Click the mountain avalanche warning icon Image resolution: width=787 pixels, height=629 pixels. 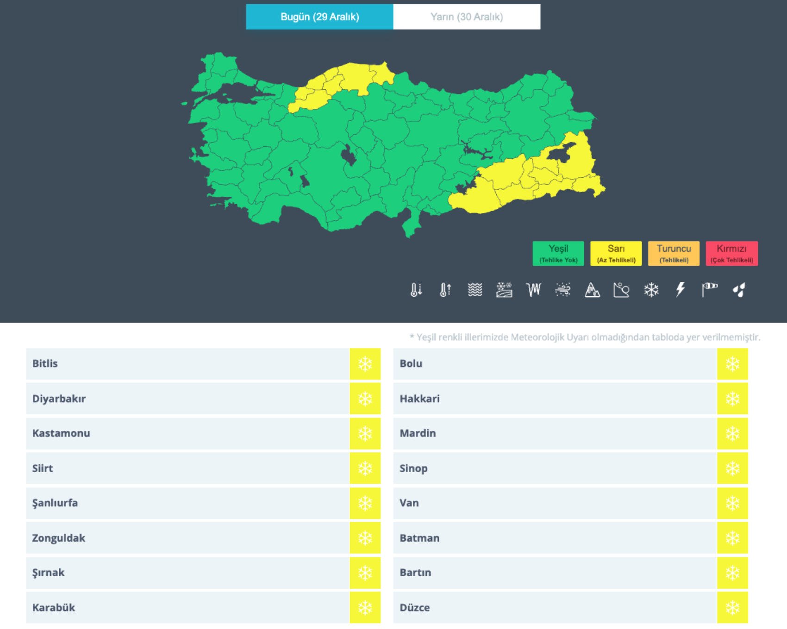pos(592,290)
